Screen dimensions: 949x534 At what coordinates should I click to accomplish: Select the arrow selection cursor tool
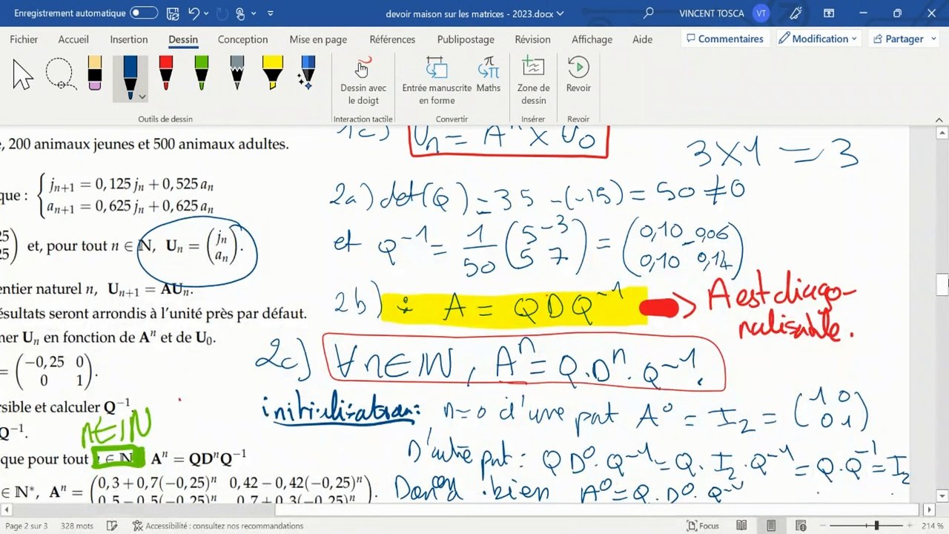(23, 75)
